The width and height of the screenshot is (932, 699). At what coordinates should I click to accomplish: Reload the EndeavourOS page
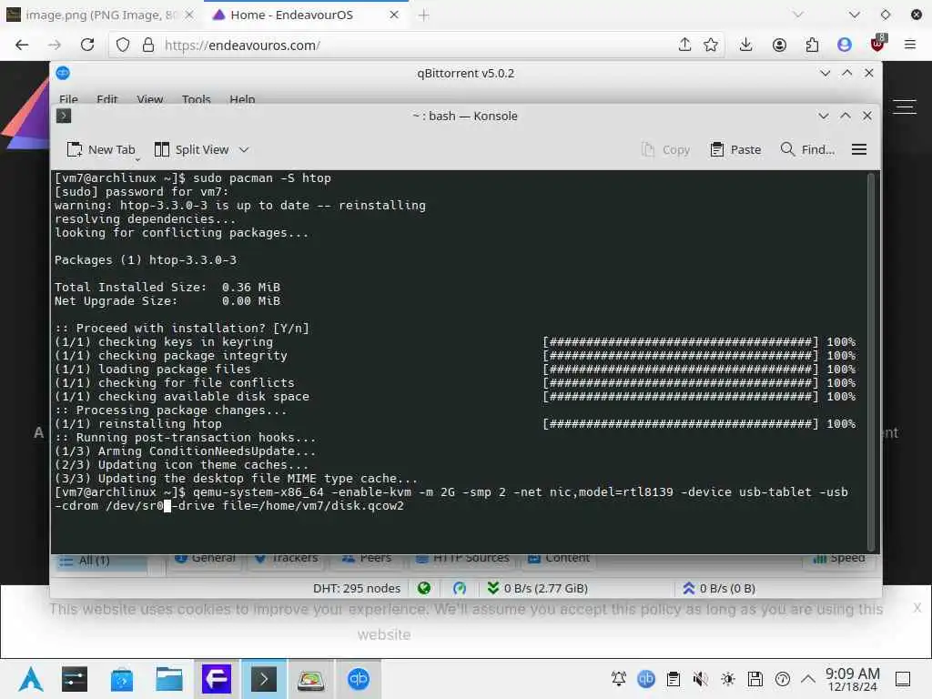click(x=87, y=45)
